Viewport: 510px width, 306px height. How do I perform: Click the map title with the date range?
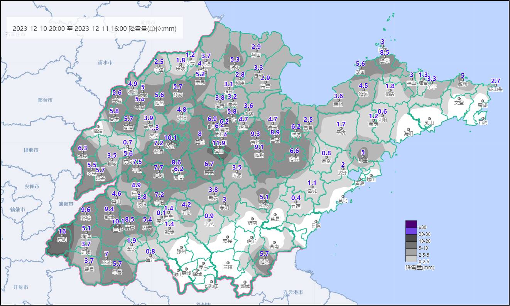tap(95, 28)
